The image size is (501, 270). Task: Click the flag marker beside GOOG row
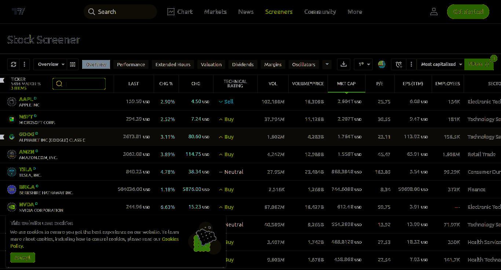pyautogui.click(x=2, y=137)
